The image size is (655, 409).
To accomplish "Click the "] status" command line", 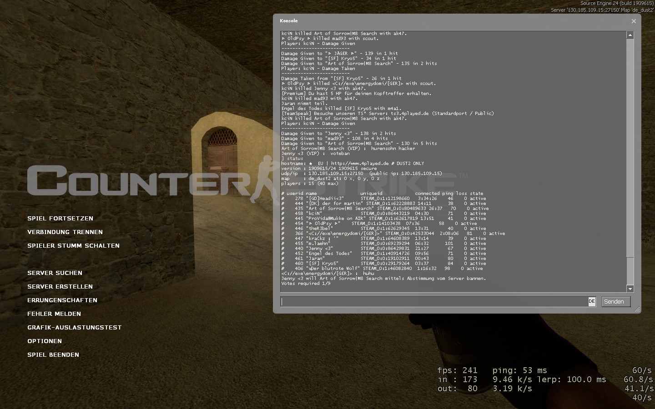I will click(x=292, y=159).
